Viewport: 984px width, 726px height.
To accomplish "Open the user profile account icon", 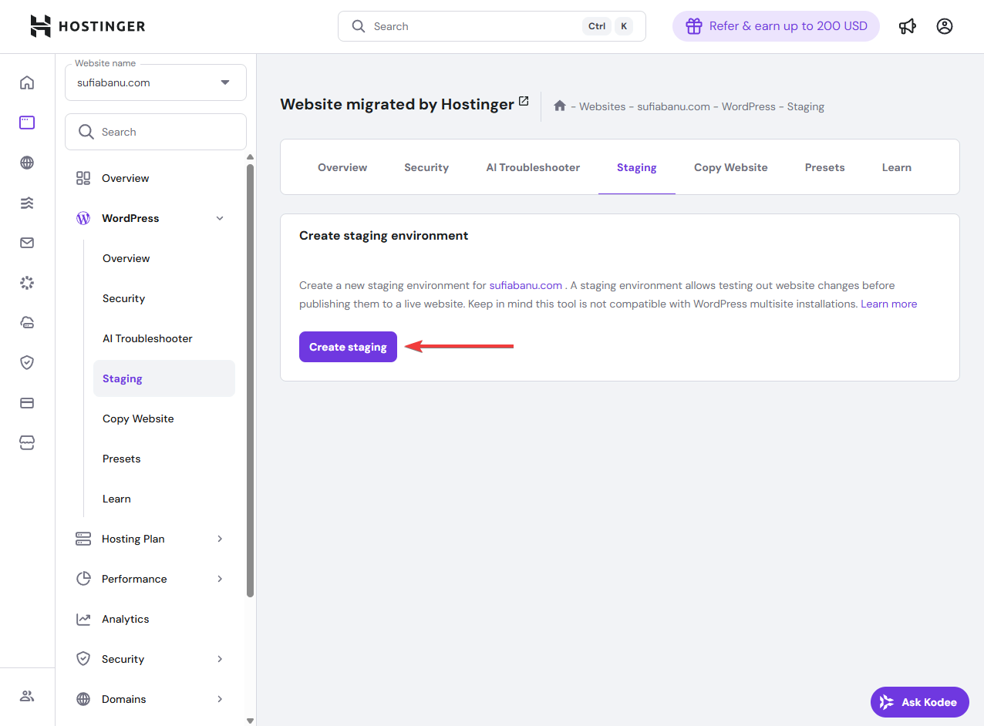I will (x=945, y=26).
